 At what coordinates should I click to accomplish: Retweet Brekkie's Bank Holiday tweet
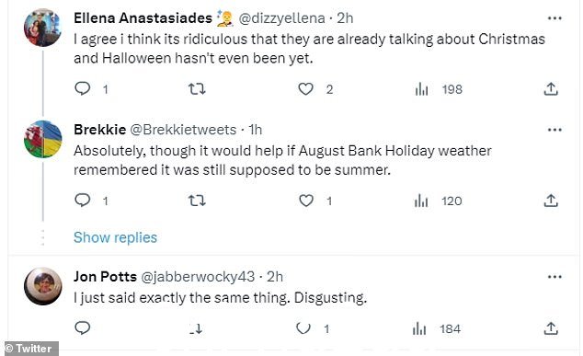(x=197, y=201)
